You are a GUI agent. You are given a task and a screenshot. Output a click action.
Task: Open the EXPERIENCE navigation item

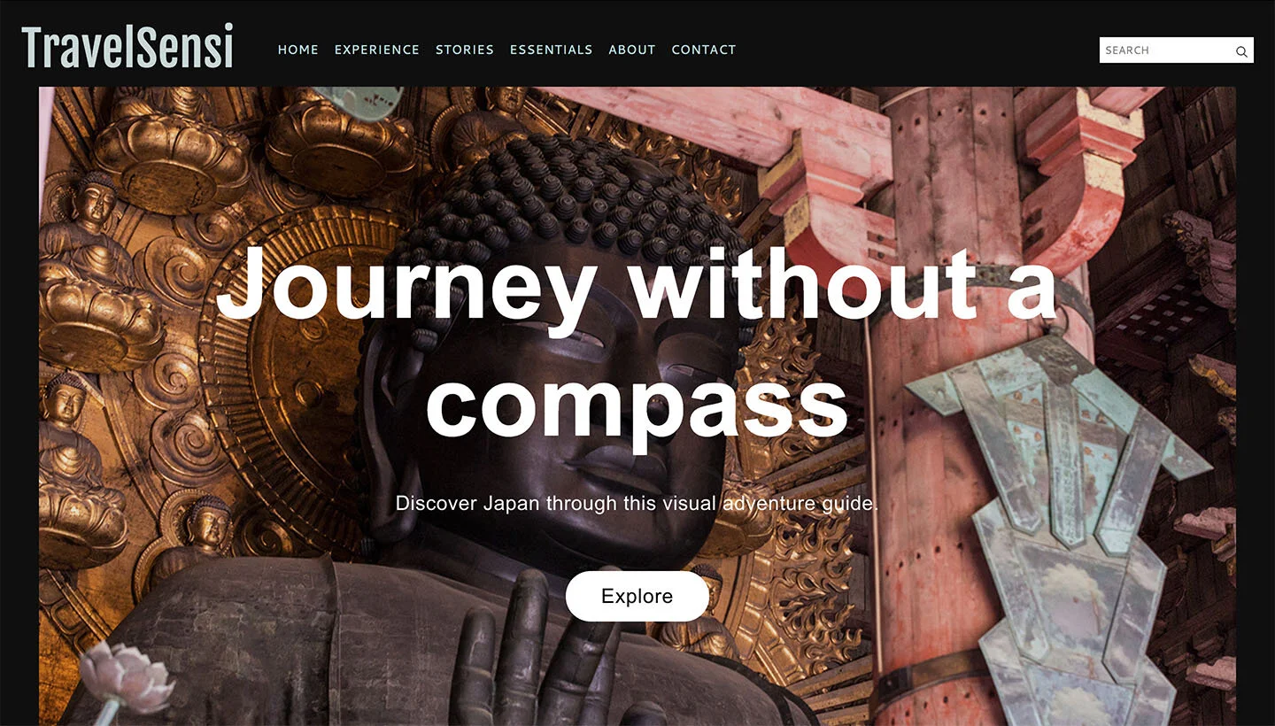[x=377, y=50]
